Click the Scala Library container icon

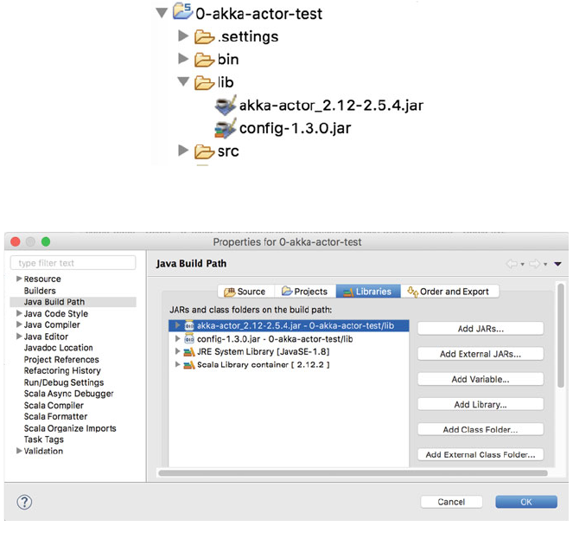coord(189,365)
